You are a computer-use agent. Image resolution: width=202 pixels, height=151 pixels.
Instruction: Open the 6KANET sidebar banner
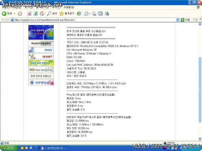click(x=41, y=56)
